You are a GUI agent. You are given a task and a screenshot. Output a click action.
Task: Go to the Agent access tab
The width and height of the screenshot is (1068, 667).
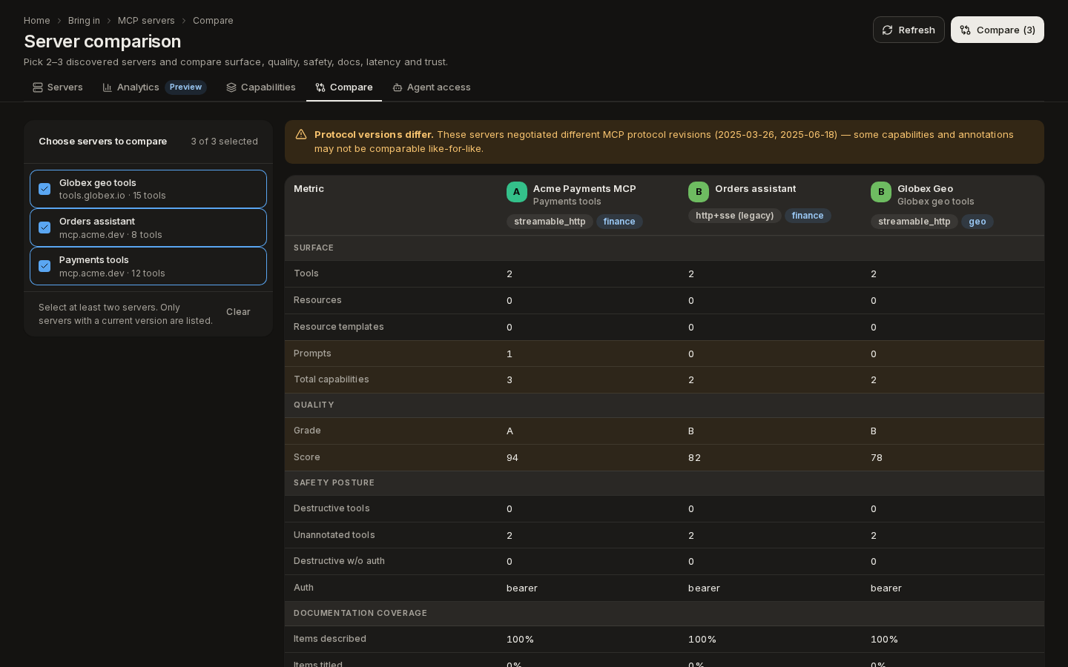coord(432,87)
